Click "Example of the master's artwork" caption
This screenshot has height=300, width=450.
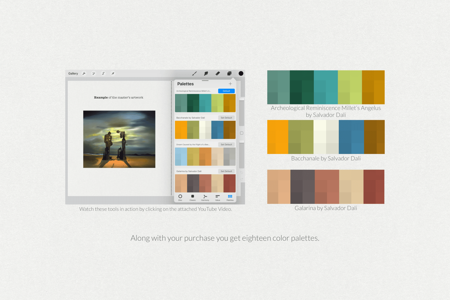pyautogui.click(x=118, y=97)
